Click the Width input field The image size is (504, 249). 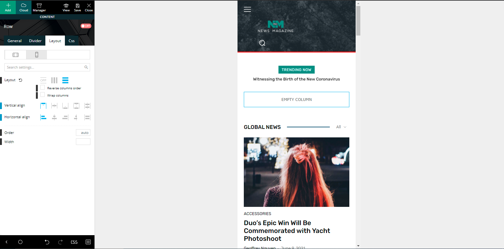click(x=83, y=142)
